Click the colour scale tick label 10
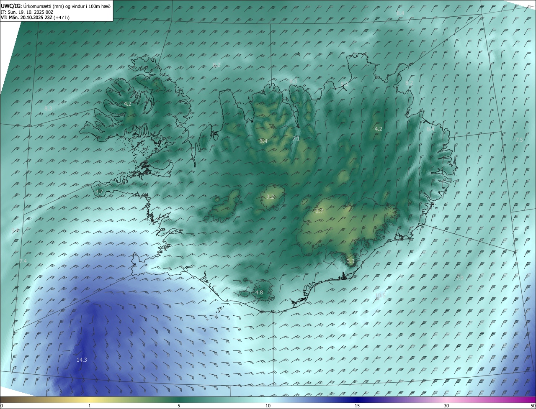Screen dimensions: 536x409 [x=268, y=406]
